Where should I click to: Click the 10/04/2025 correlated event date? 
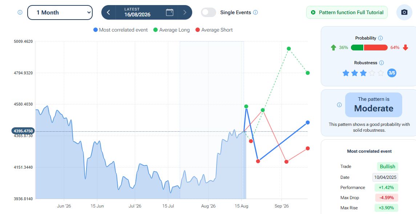[x=385, y=177]
